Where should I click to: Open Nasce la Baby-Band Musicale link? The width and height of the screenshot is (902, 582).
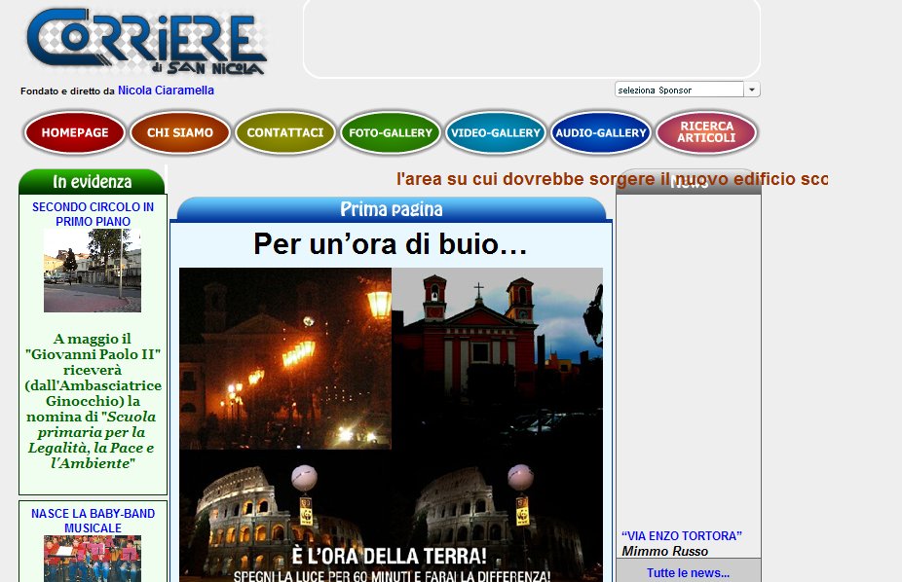(93, 521)
